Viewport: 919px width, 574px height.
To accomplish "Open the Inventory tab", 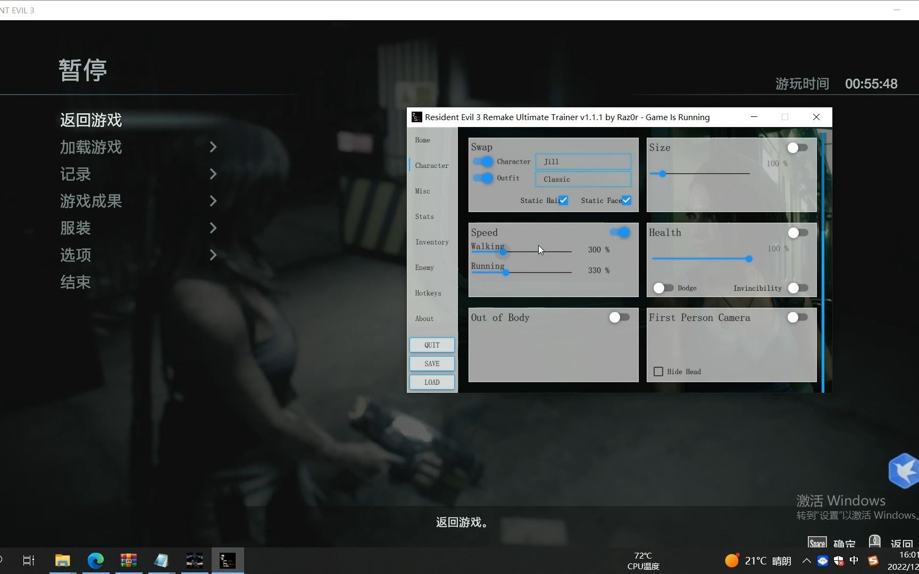I will click(432, 242).
